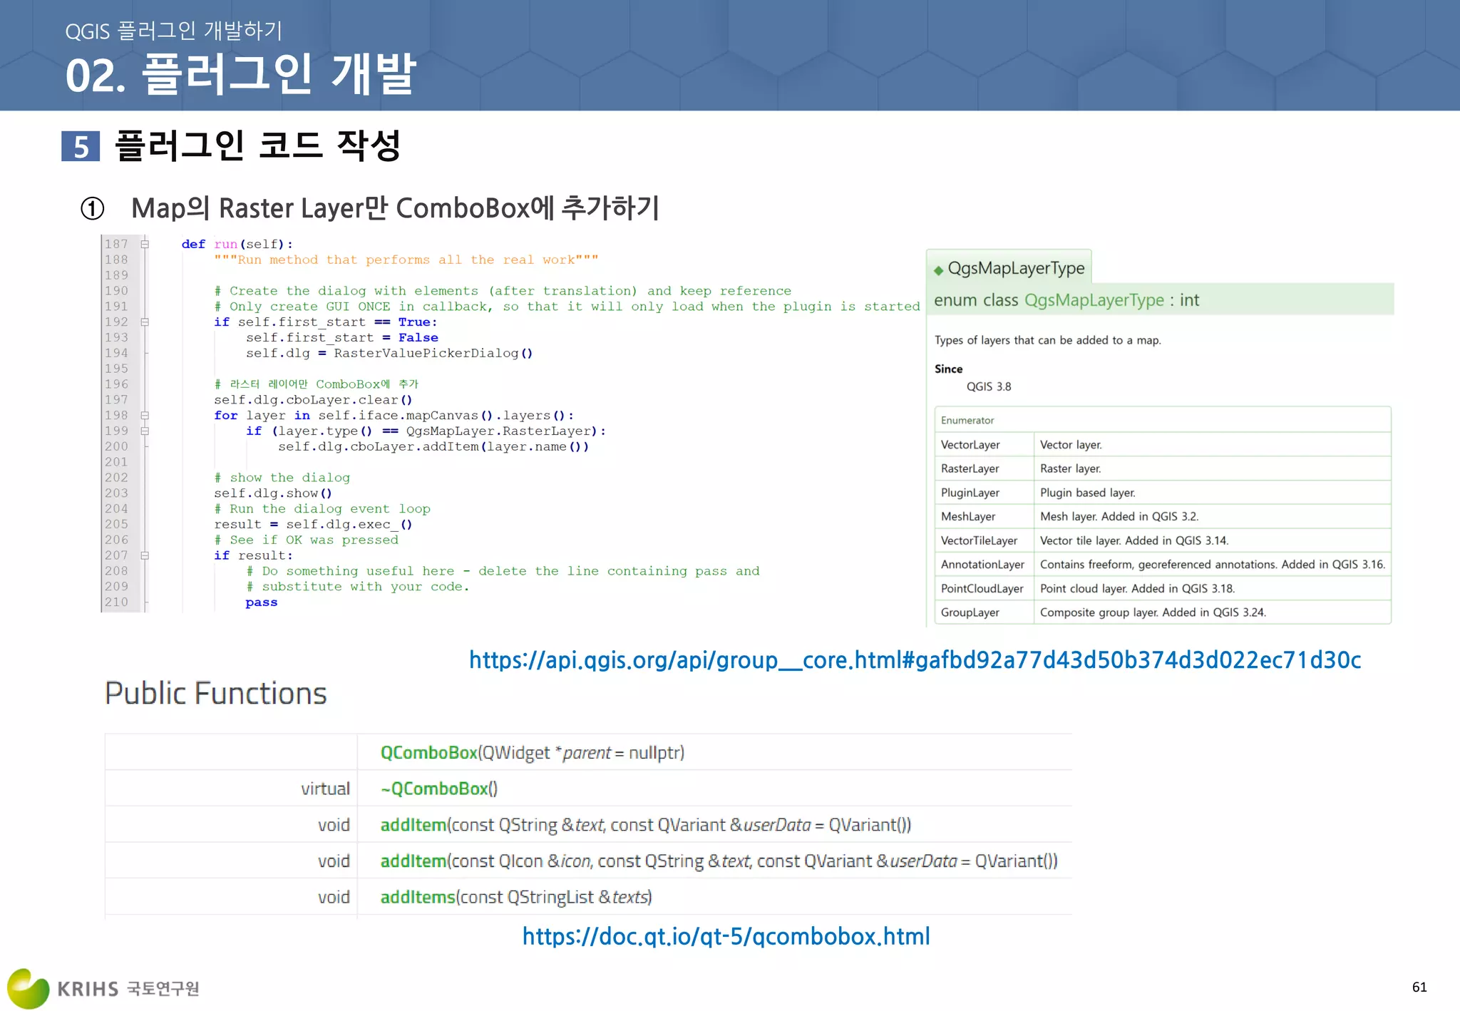Click 'Mesh layer. Added in QGIS 3.2.' text
The width and height of the screenshot is (1460, 1011).
(1119, 516)
